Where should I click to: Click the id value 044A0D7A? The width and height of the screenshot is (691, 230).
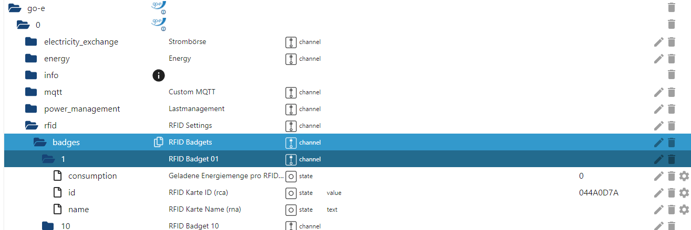pyautogui.click(x=599, y=193)
